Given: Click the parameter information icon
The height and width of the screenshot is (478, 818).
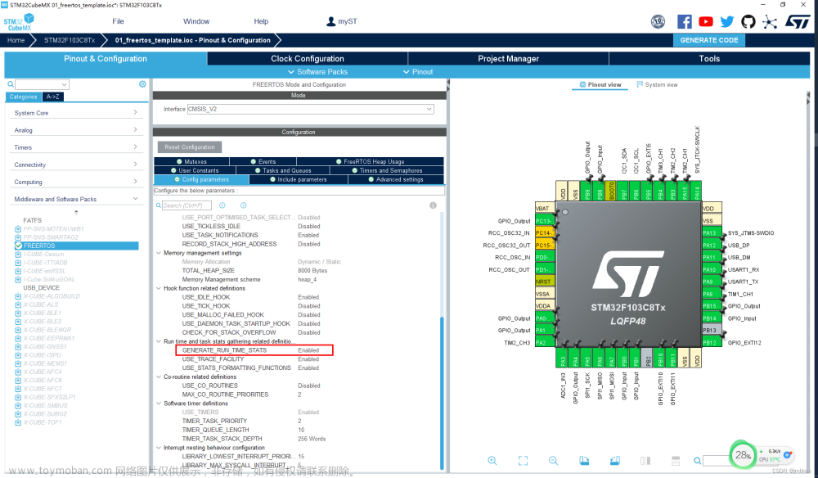Looking at the screenshot, I should (433, 205).
